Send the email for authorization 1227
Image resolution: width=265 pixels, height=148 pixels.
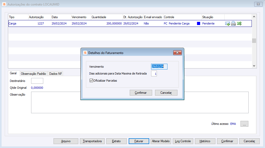pos(228,24)
